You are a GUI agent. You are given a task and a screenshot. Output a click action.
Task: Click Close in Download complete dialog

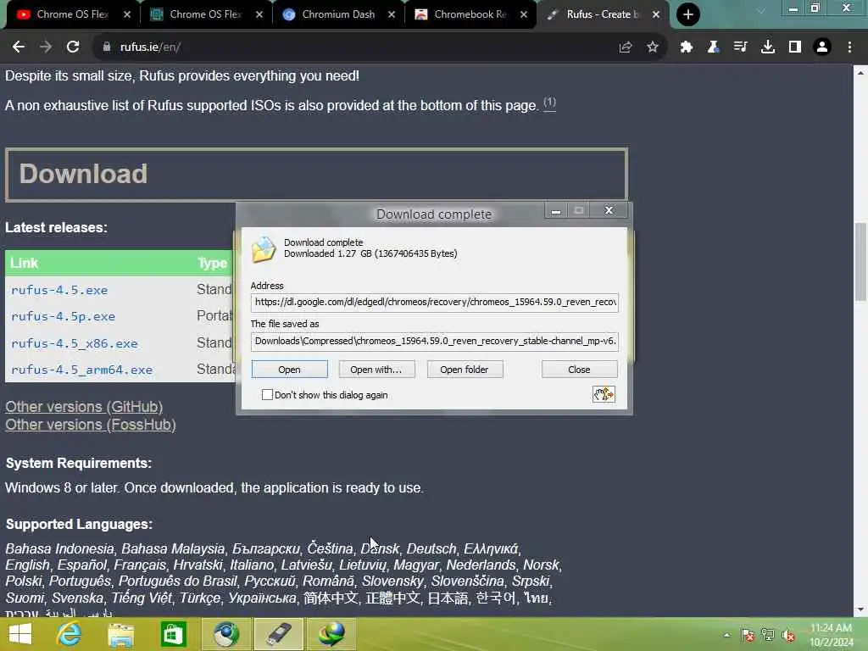pyautogui.click(x=579, y=370)
